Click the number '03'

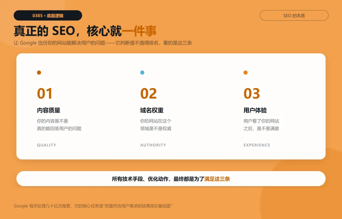pos(252,93)
